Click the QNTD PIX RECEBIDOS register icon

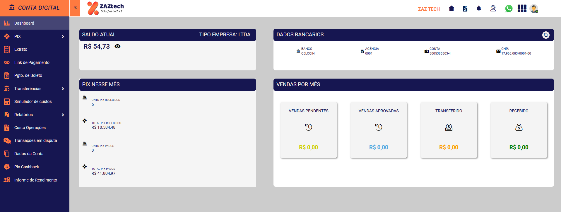point(85,98)
